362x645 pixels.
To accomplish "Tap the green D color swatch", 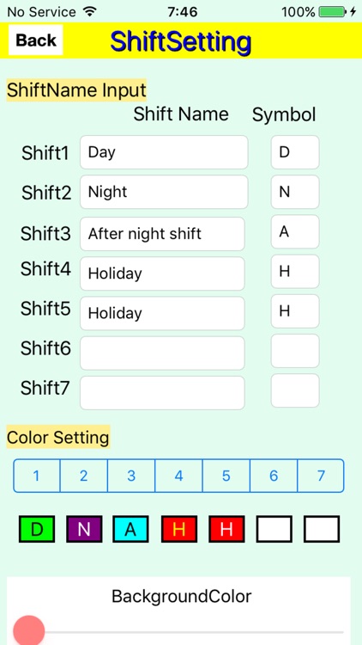I will coord(37,529).
